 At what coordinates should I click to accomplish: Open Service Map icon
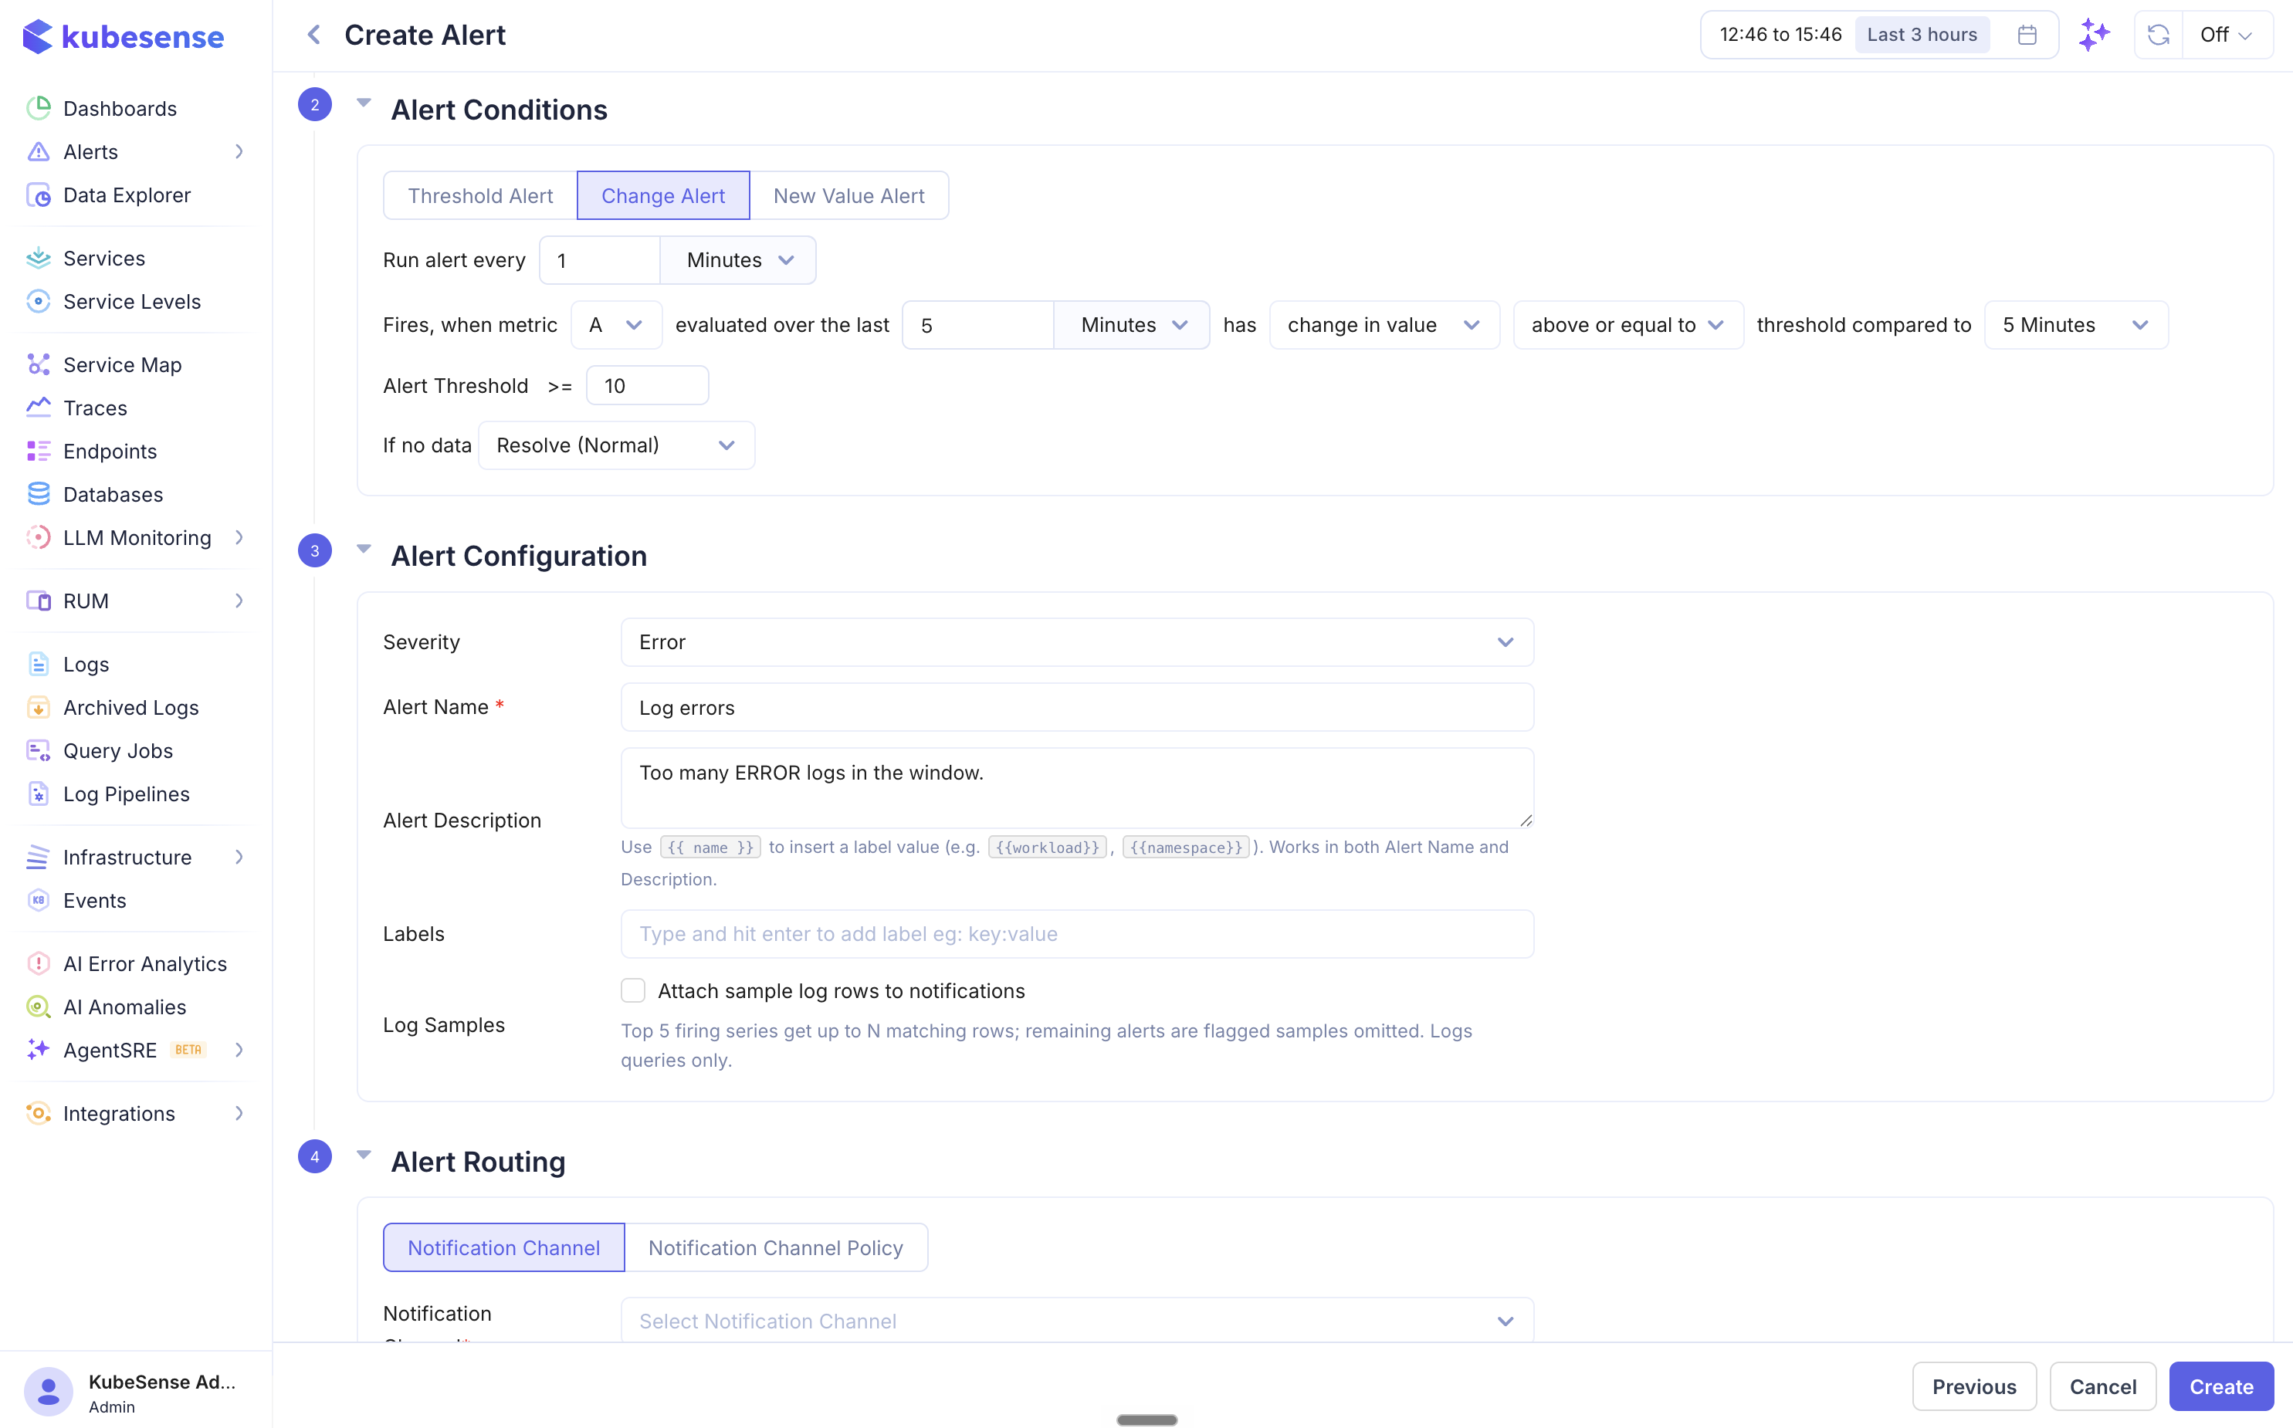(x=39, y=364)
